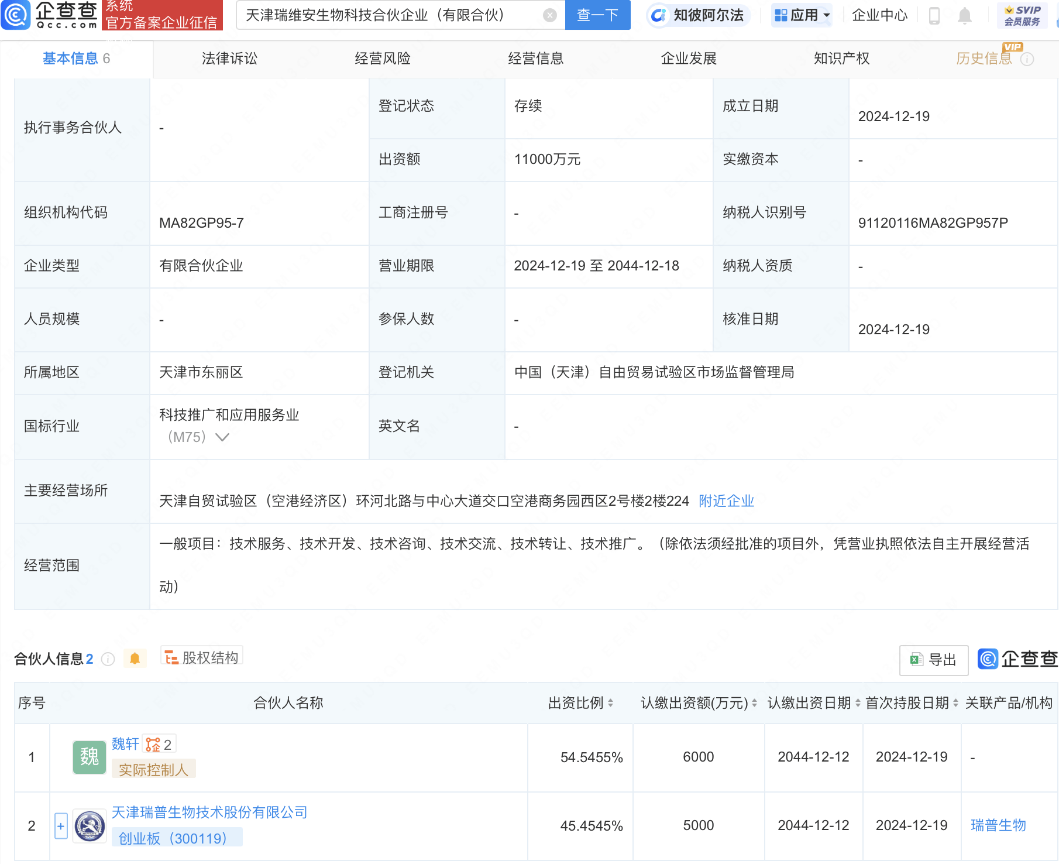
Task: Click the info icon beside 历史信息
Action: 1027,59
